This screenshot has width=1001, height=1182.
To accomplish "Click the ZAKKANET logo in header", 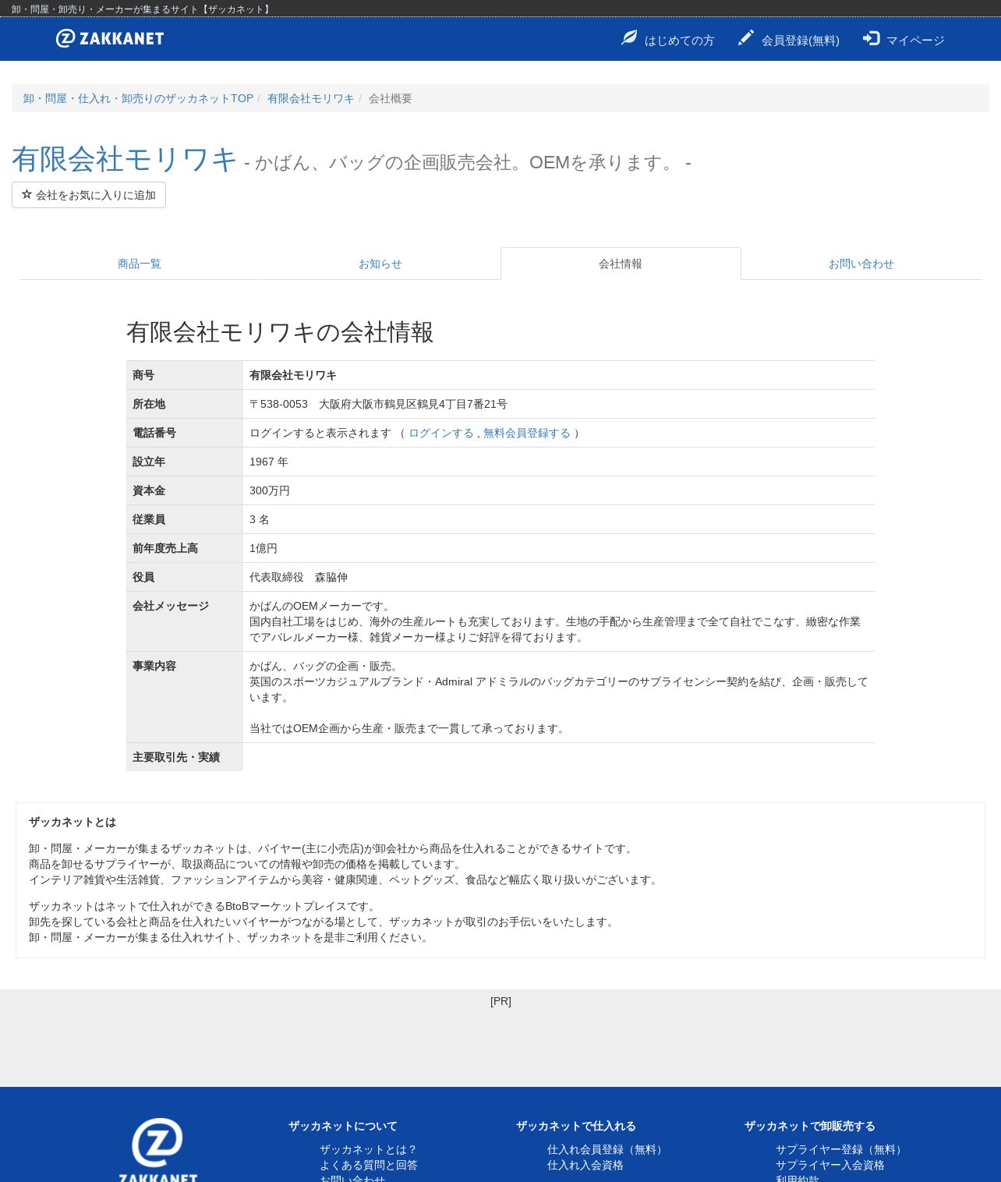I will tap(110, 38).
